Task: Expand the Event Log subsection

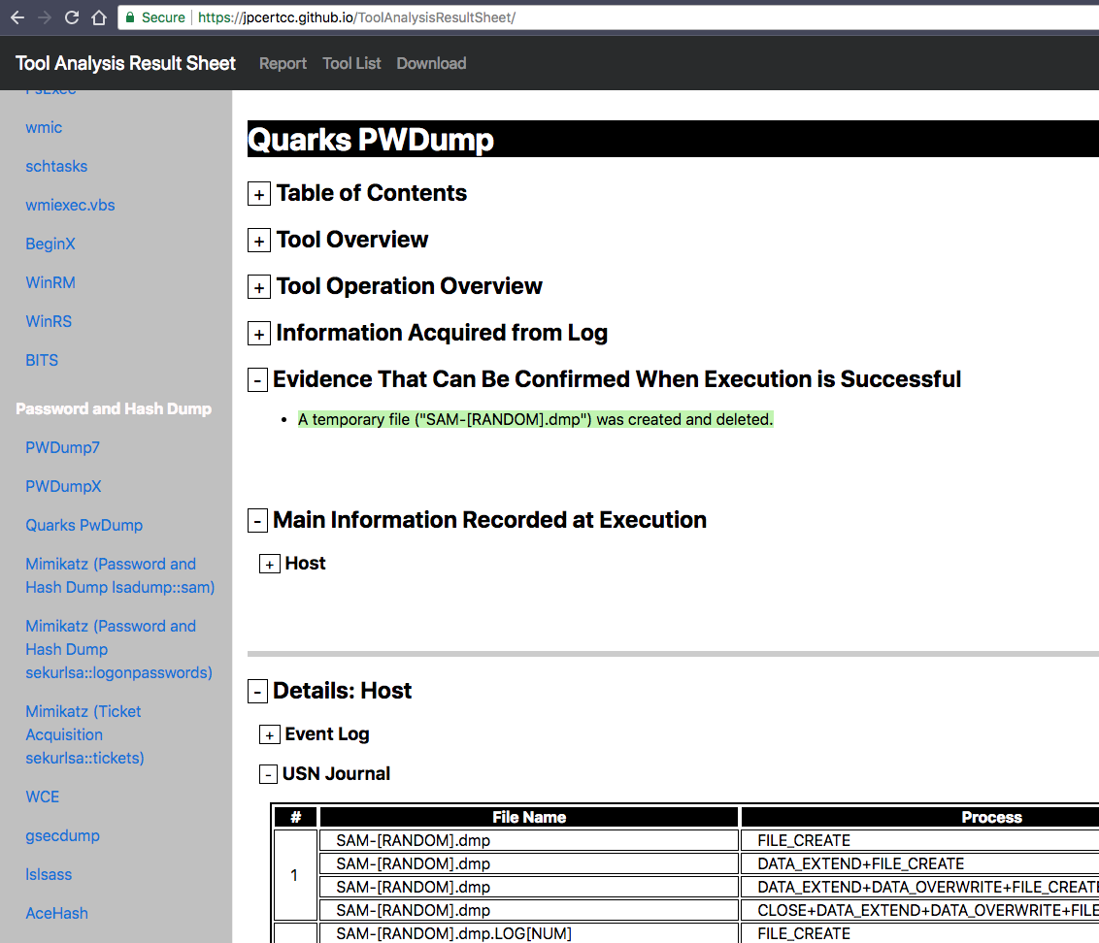Action: [x=270, y=735]
